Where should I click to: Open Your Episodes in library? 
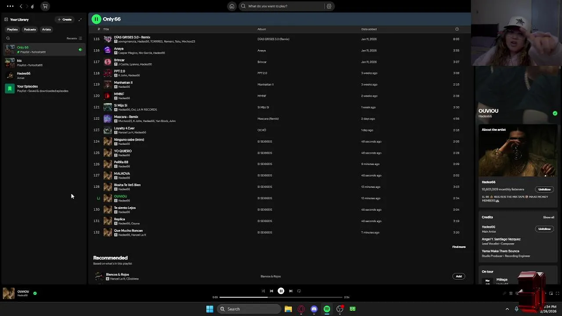[43, 89]
